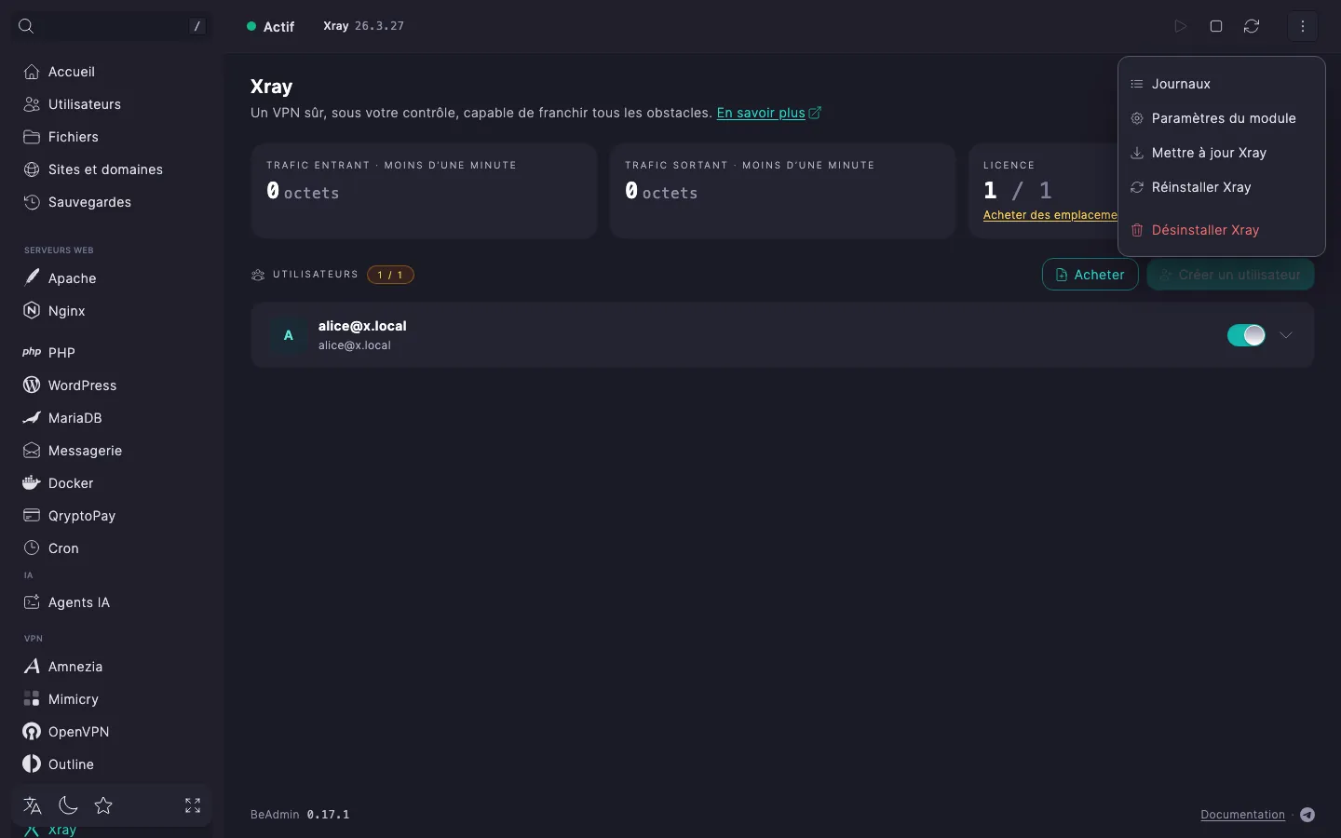Click the Acheter button
This screenshot has height=838, width=1341.
tap(1090, 275)
